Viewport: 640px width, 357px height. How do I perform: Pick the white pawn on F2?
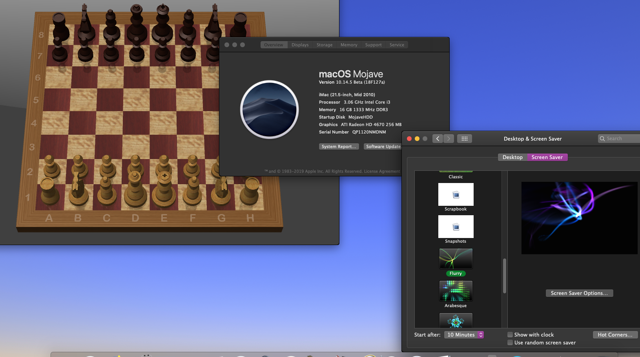tap(192, 167)
